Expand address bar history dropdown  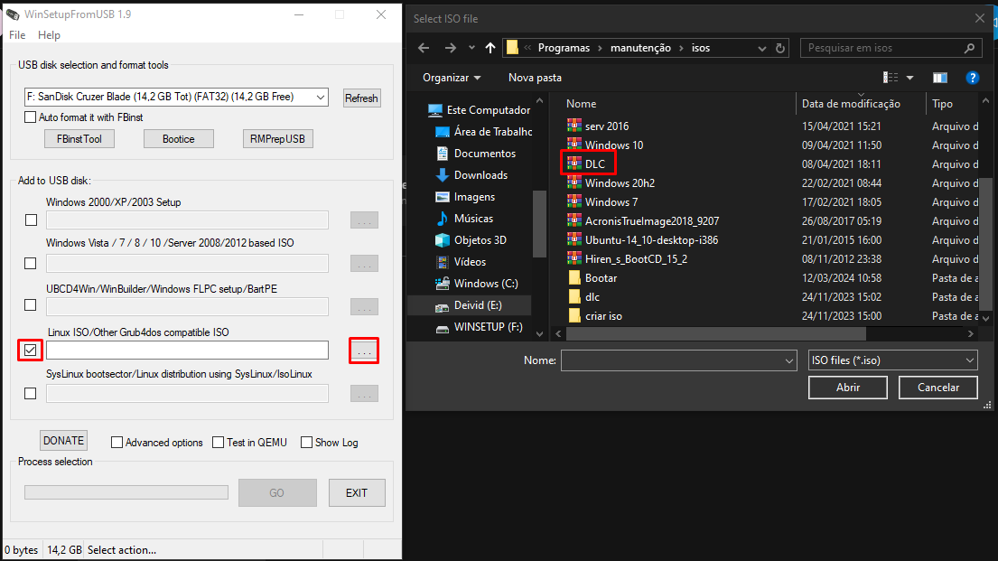(x=762, y=48)
